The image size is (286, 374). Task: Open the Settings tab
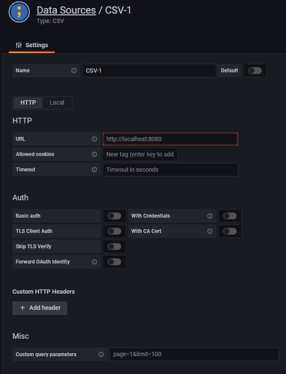click(32, 46)
